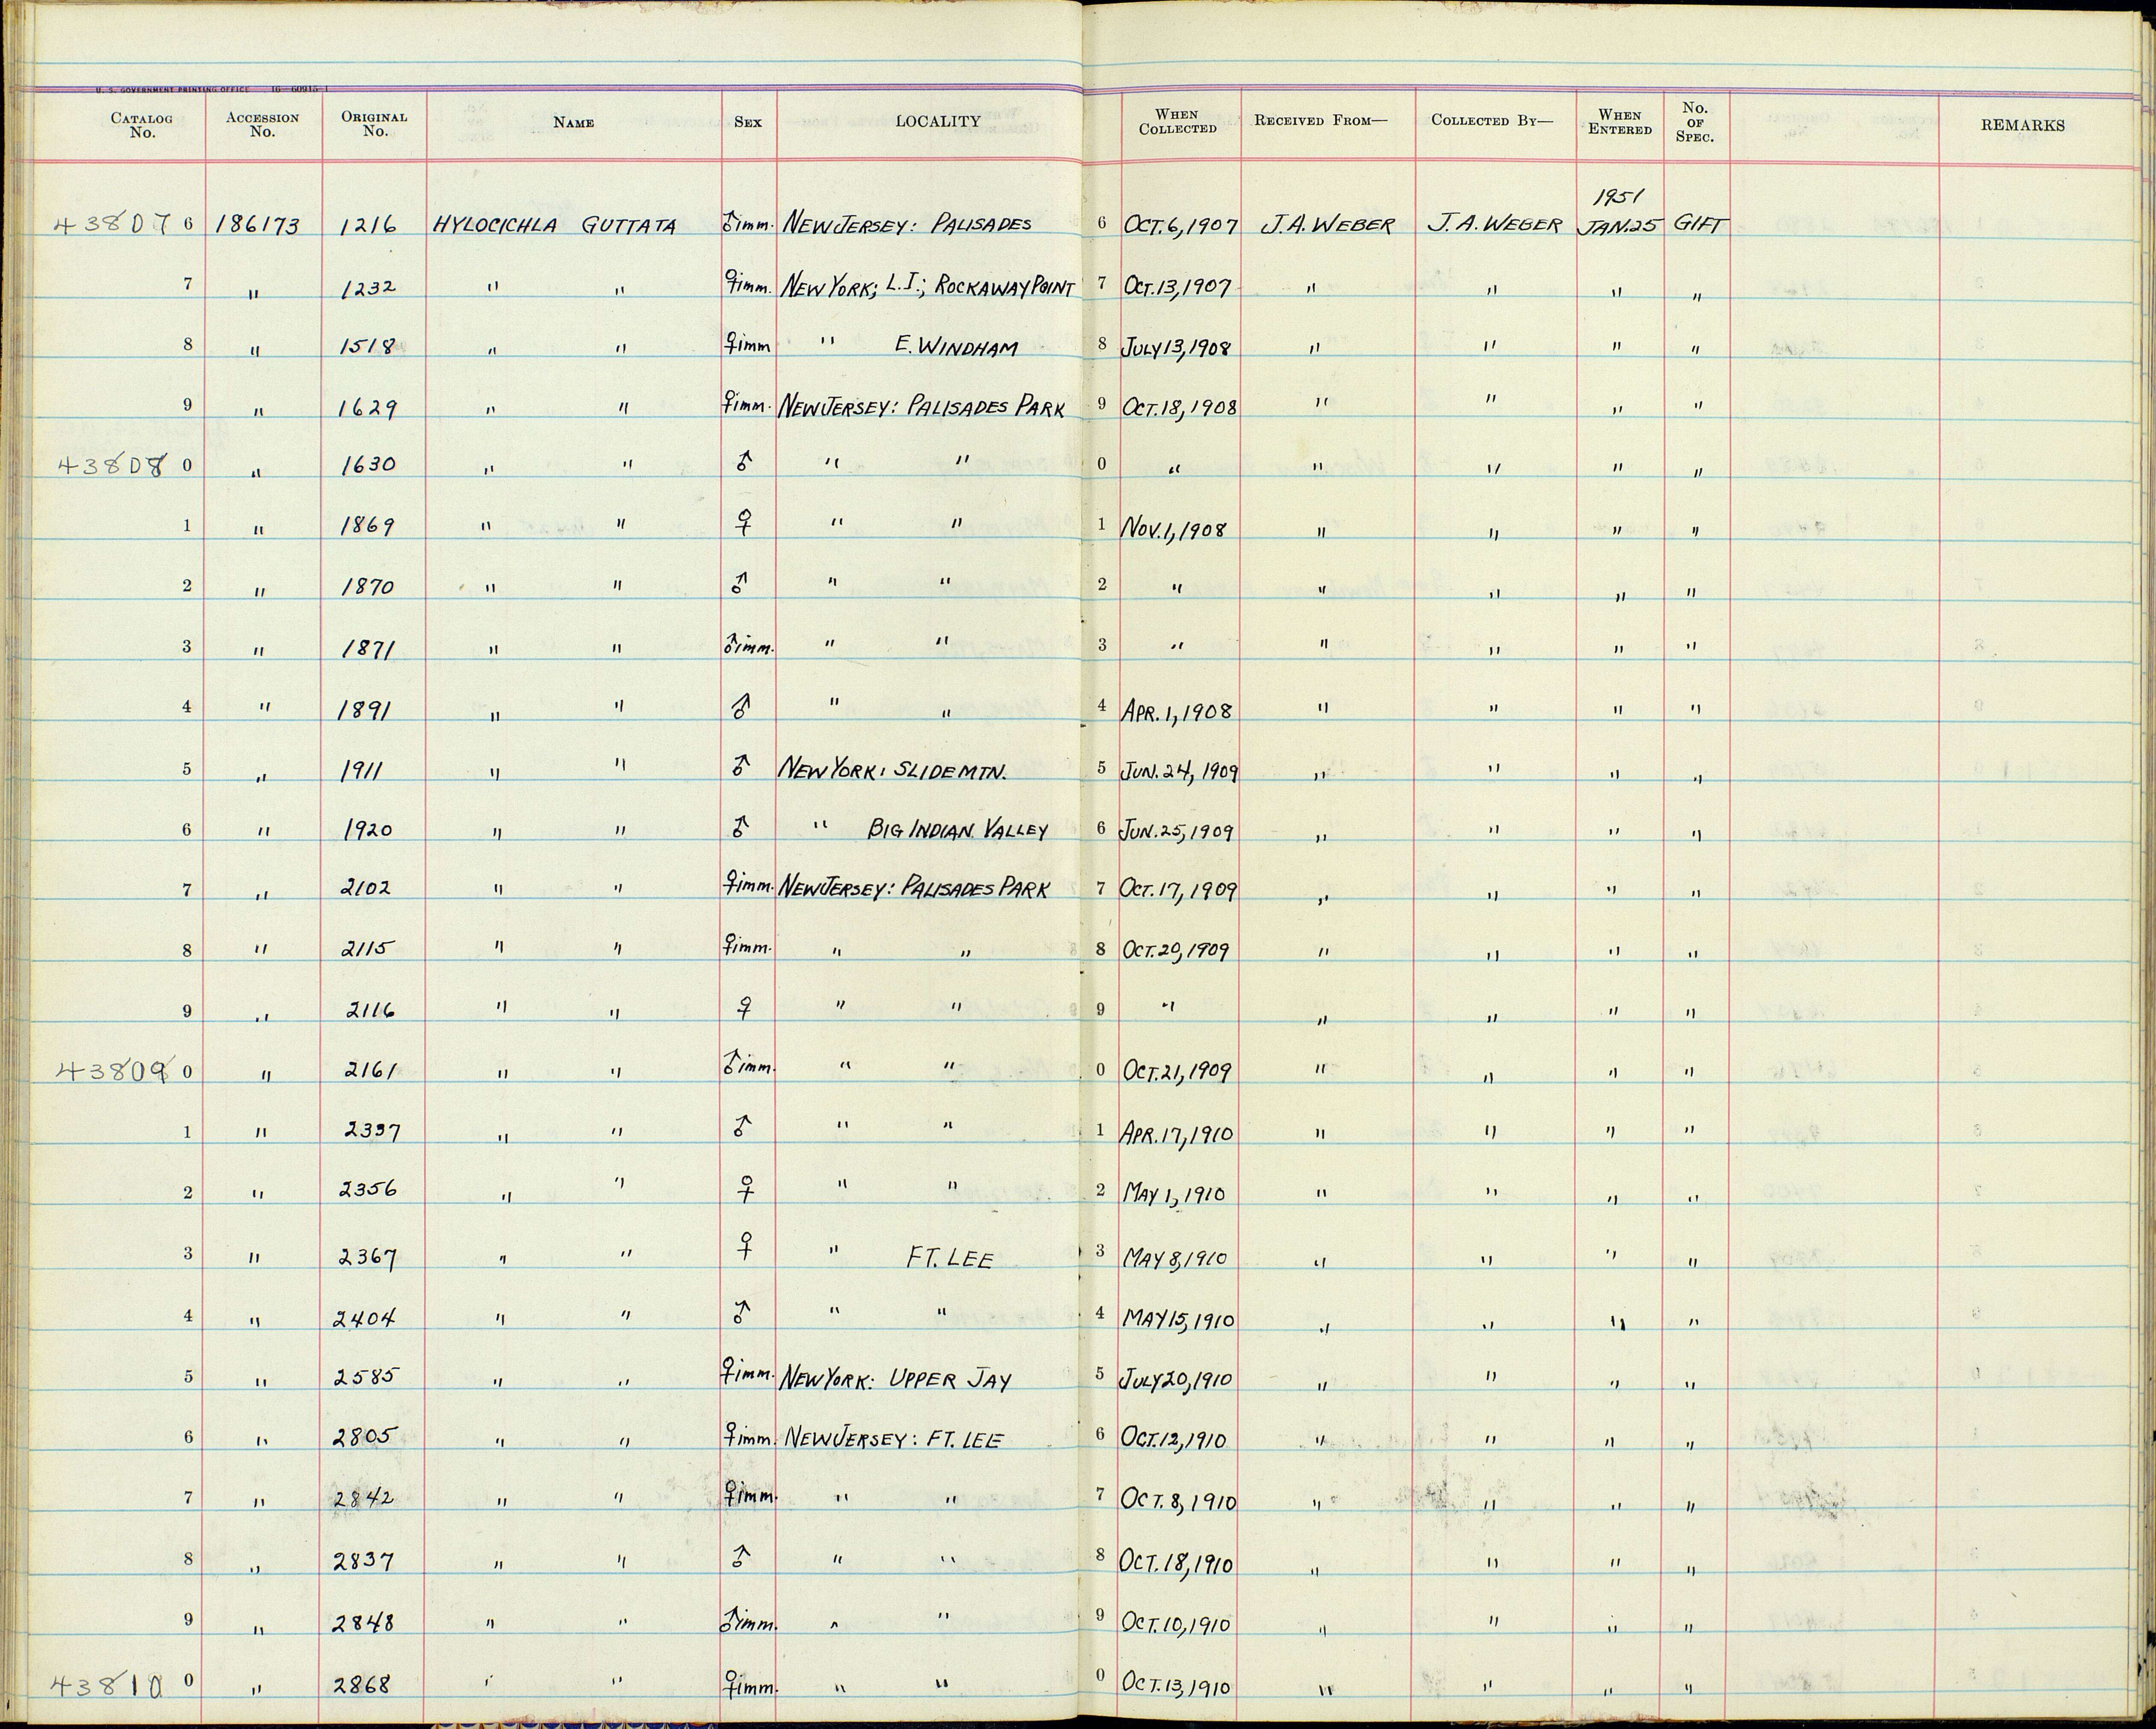Click the 'REMARKS' column header
Viewport: 2156px width, 1729px height.
coord(2022,125)
